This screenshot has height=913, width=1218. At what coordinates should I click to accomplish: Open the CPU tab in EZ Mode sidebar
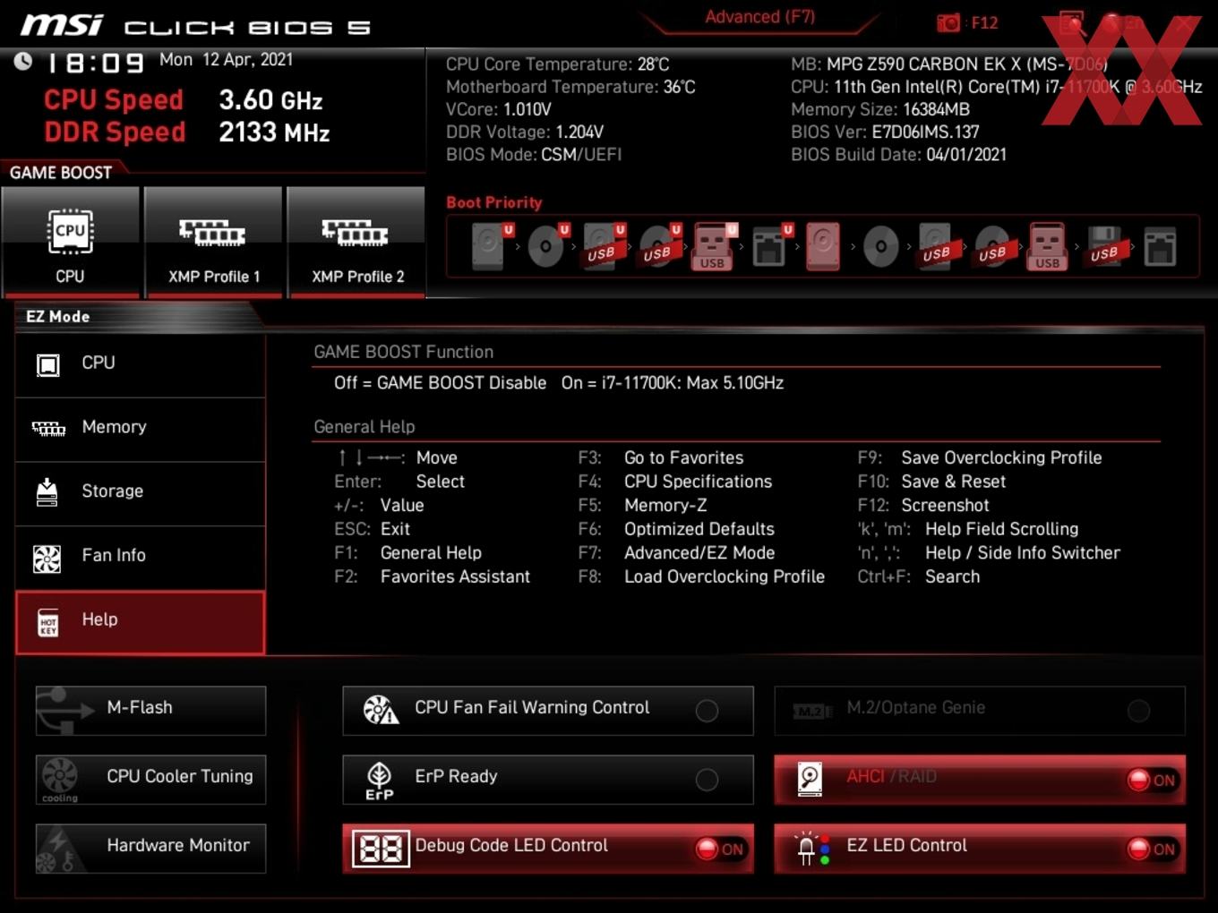tap(141, 364)
